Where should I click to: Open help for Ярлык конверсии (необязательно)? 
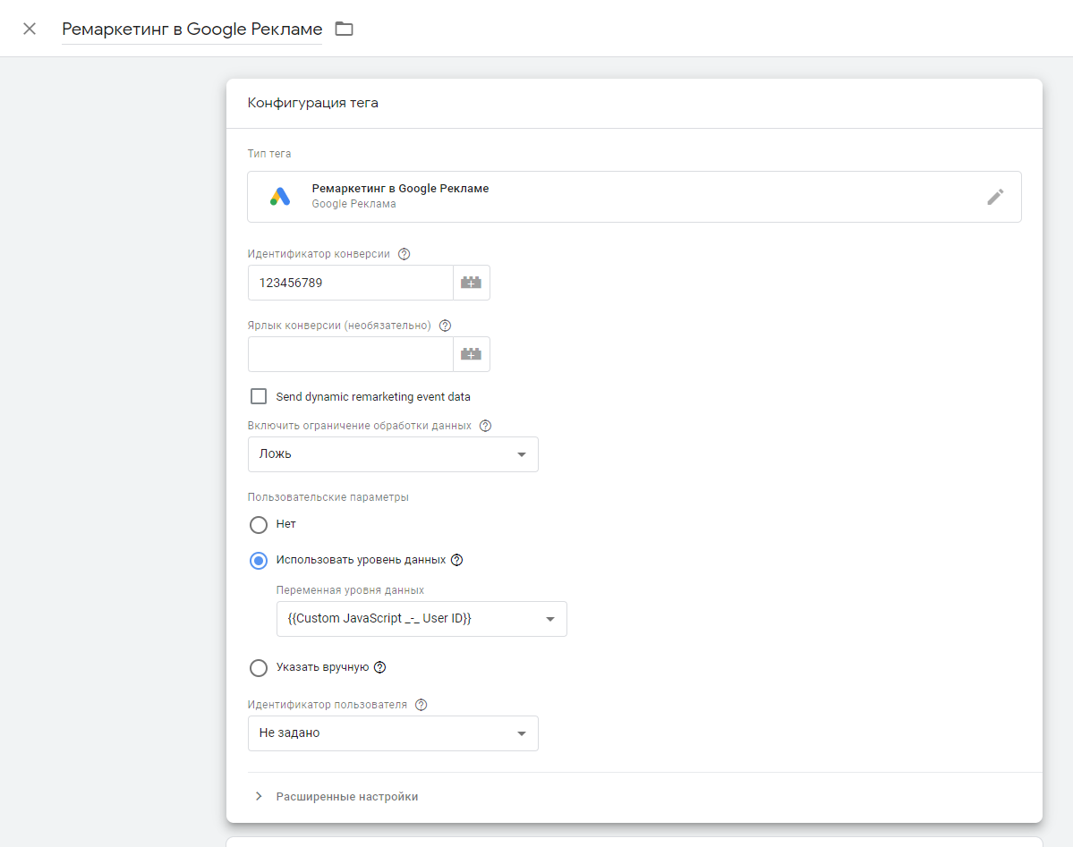pos(445,326)
